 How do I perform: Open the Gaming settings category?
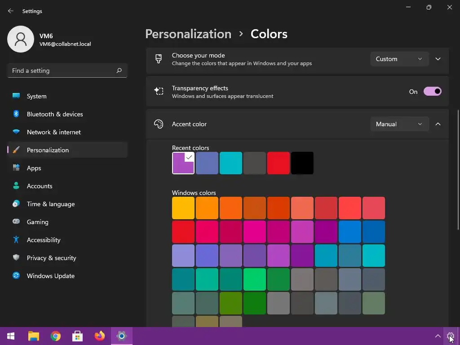point(67,222)
